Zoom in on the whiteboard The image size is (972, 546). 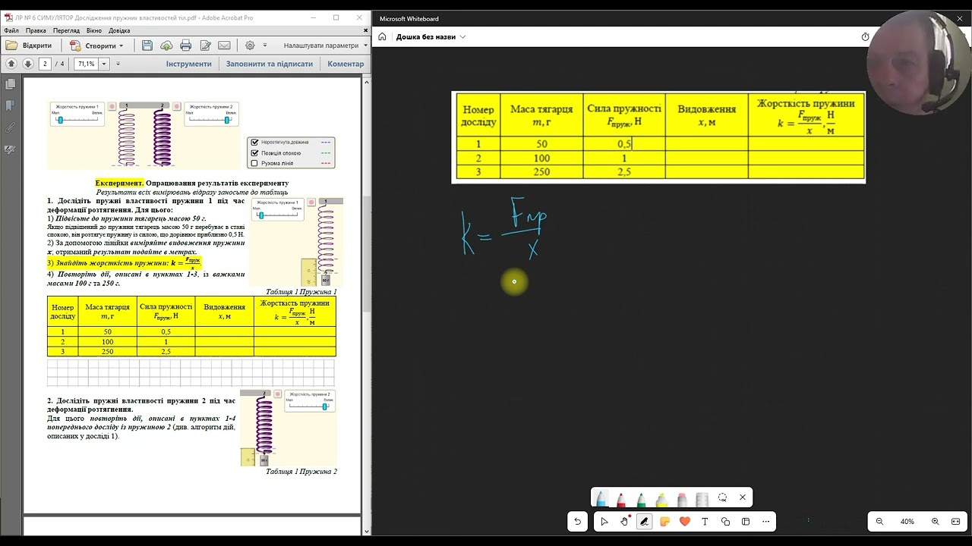[x=935, y=522]
